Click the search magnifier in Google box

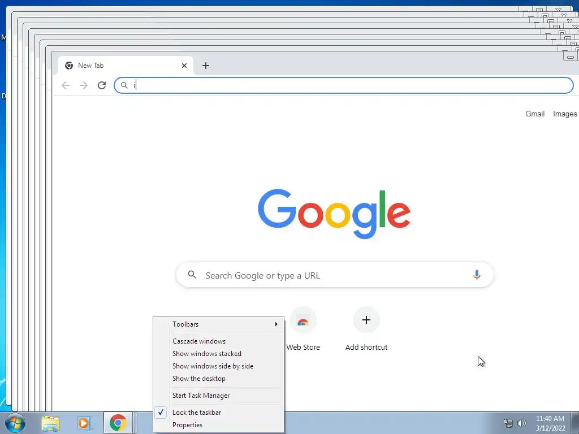[192, 275]
